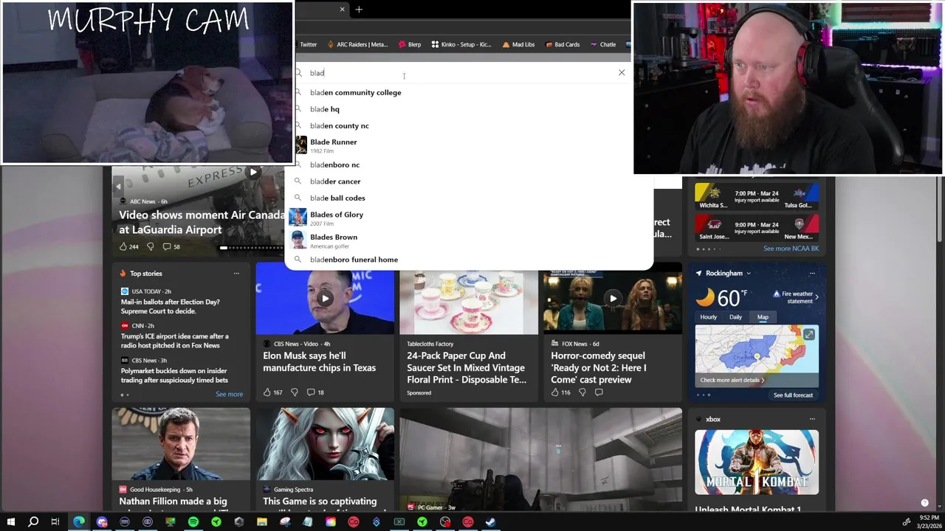Select the "bladenboro funeral home" suggestion
The image size is (945, 531).
tap(354, 260)
